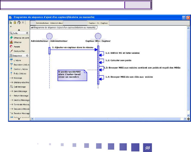
Task: Select the Effaceur de point tool
Action: pos(19,38)
